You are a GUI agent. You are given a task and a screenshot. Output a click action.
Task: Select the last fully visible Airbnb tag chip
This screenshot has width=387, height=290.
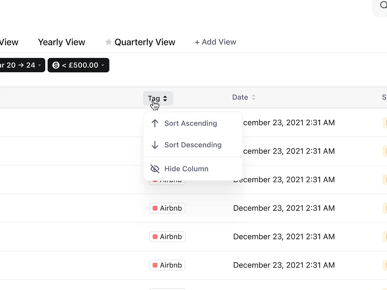tap(167, 265)
